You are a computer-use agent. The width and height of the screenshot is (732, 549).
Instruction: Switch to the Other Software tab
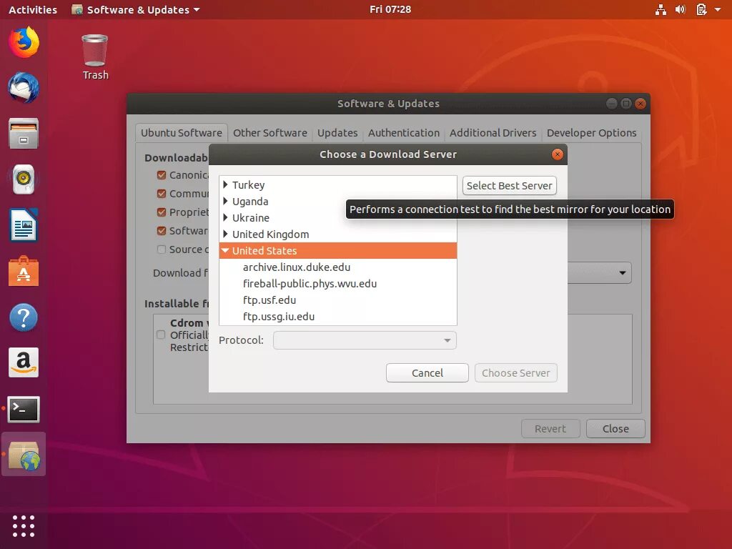coord(270,133)
